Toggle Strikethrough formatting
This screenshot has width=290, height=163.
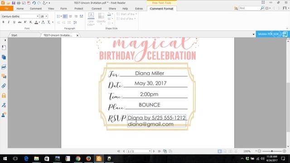click(x=19, y=22)
